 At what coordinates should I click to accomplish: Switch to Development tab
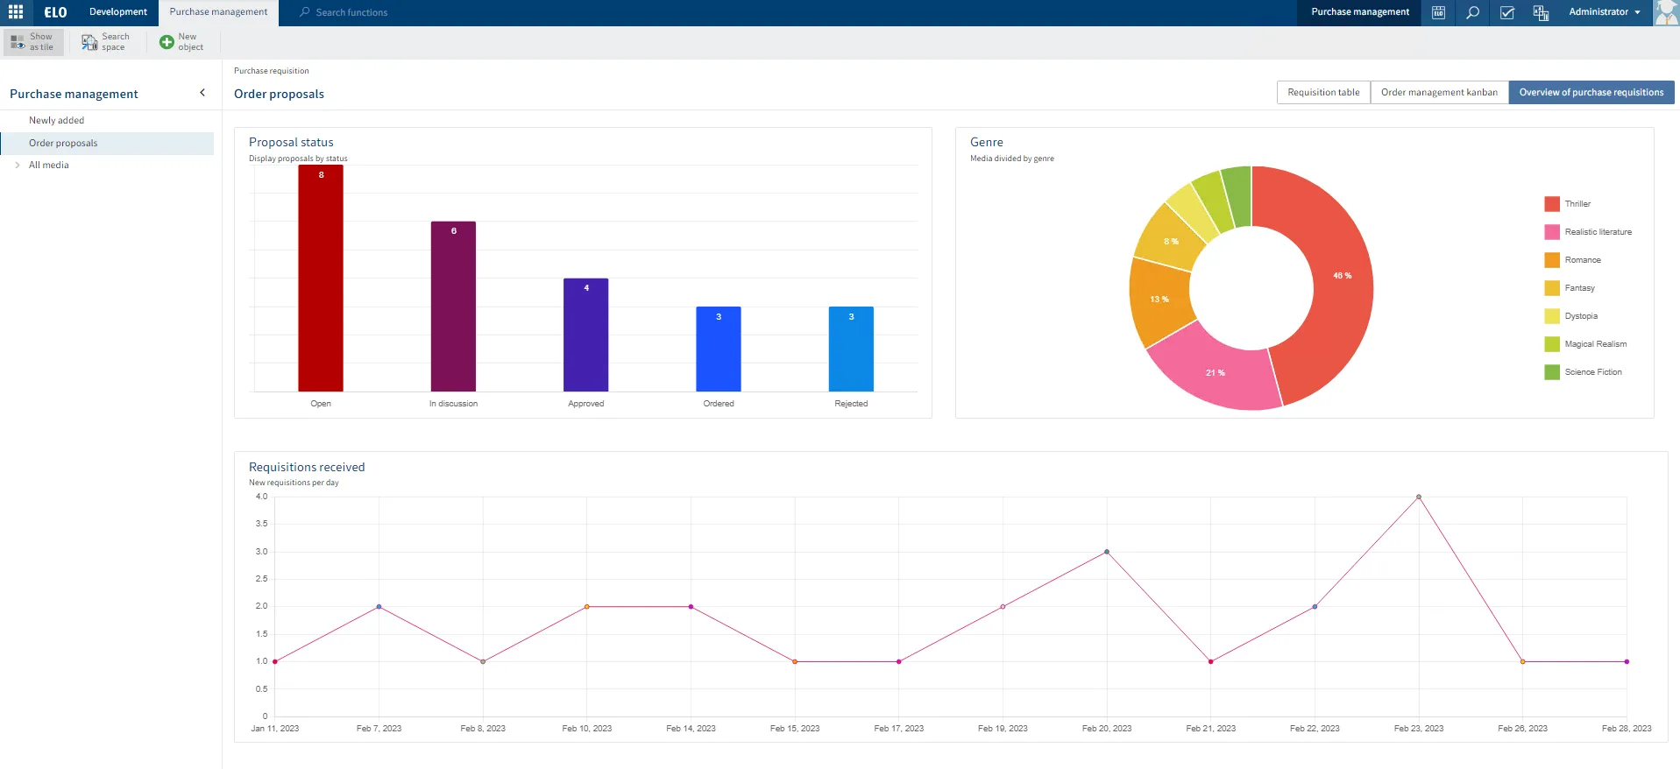pyautogui.click(x=118, y=12)
